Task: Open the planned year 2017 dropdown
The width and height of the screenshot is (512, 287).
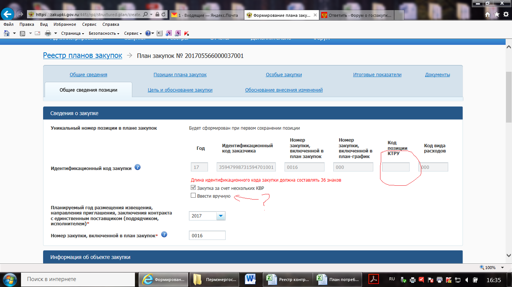Action: pyautogui.click(x=221, y=216)
